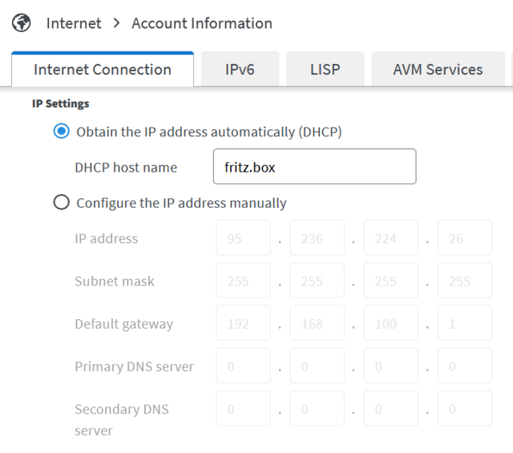The width and height of the screenshot is (513, 453).
Task: Click the second Default gateway octet field
Action: 317,324
